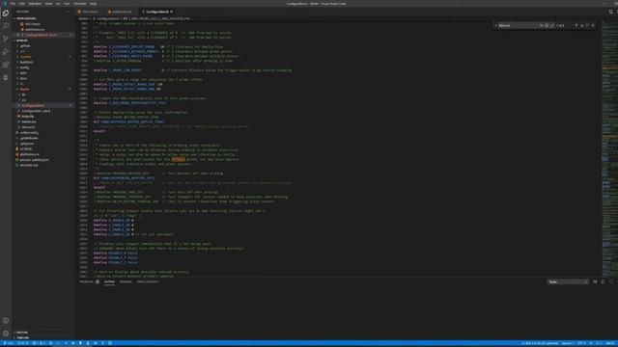
Task: Open README.md in the explorer
Action: [x=28, y=165]
